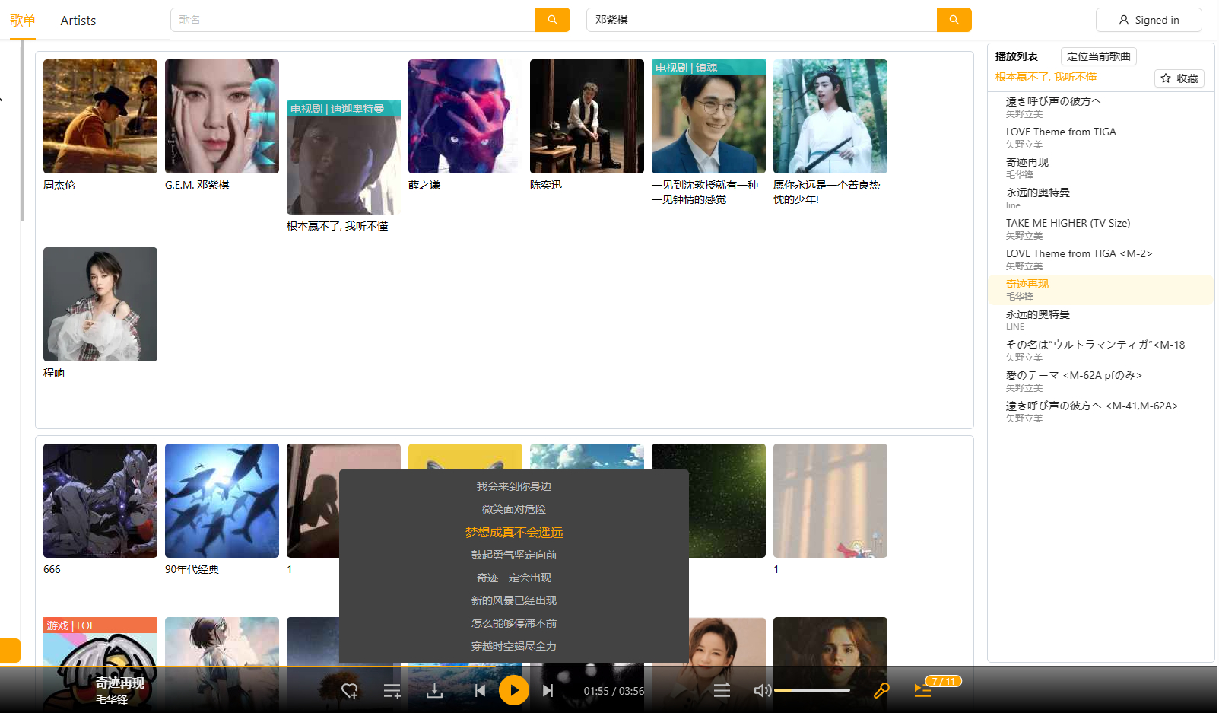Click the 播放列表 panel heading

[1017, 56]
